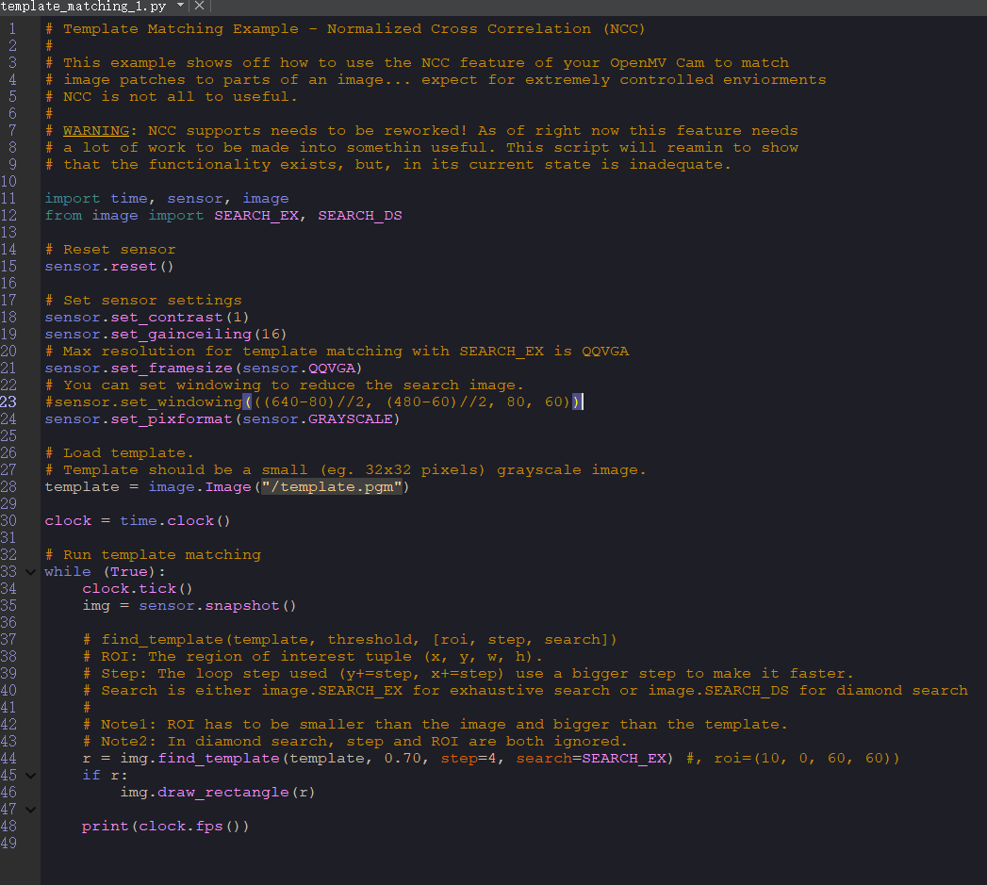
Task: Click the underlined WARNING word in comments
Action: [x=95, y=131]
